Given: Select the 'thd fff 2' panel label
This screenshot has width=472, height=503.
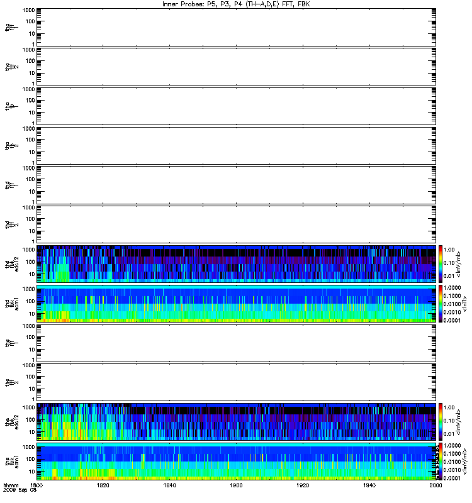Looking at the screenshot, I should click(x=11, y=224).
